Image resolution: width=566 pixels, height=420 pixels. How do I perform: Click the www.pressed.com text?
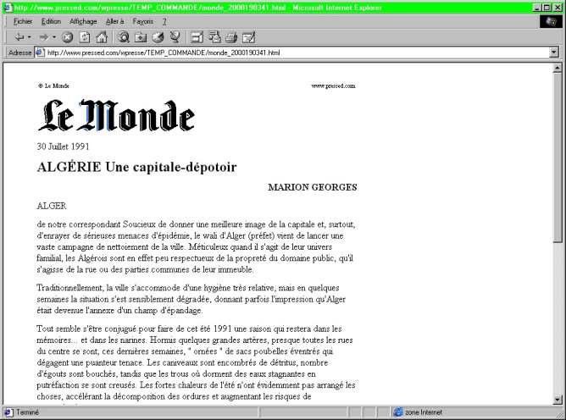pos(333,86)
